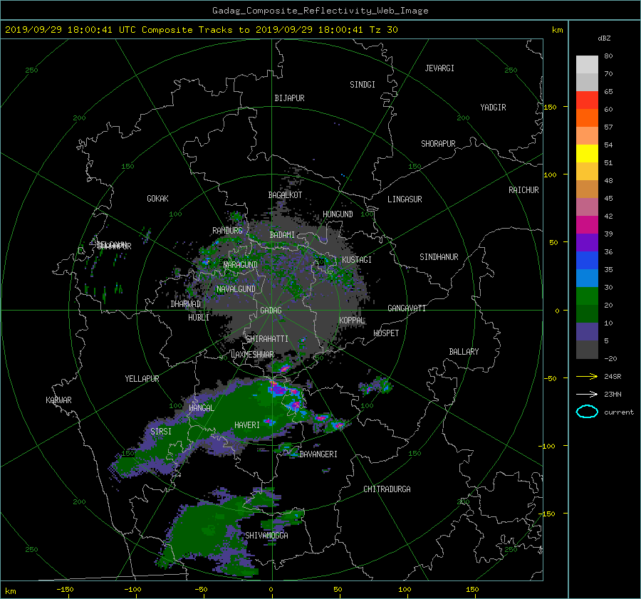
Task: Click the DAVANGERI city label
Action: (x=318, y=454)
